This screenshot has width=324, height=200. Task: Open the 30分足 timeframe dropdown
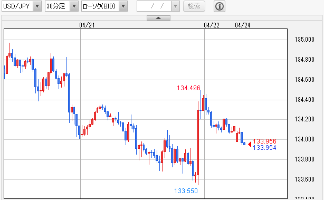pos(62,6)
